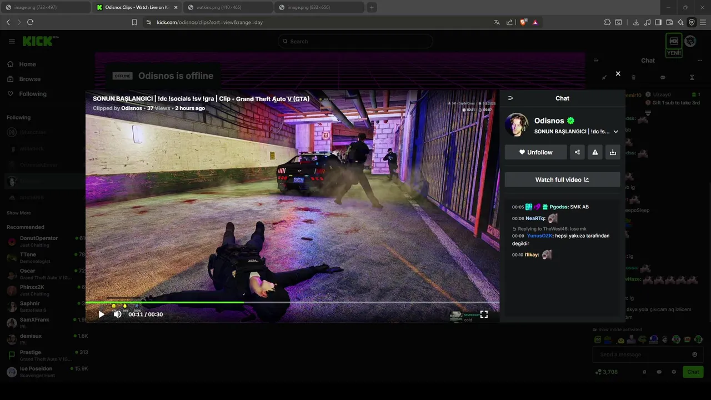
Task: Open Leo AI sparkle icon
Action: 680,22
